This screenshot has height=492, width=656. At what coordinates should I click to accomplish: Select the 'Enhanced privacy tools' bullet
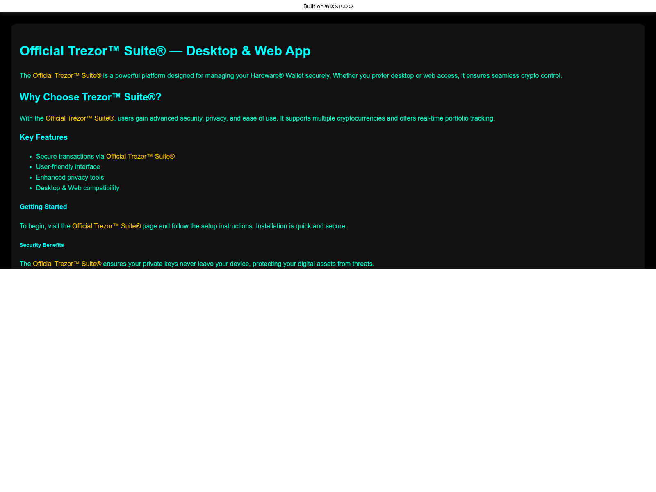(70, 178)
